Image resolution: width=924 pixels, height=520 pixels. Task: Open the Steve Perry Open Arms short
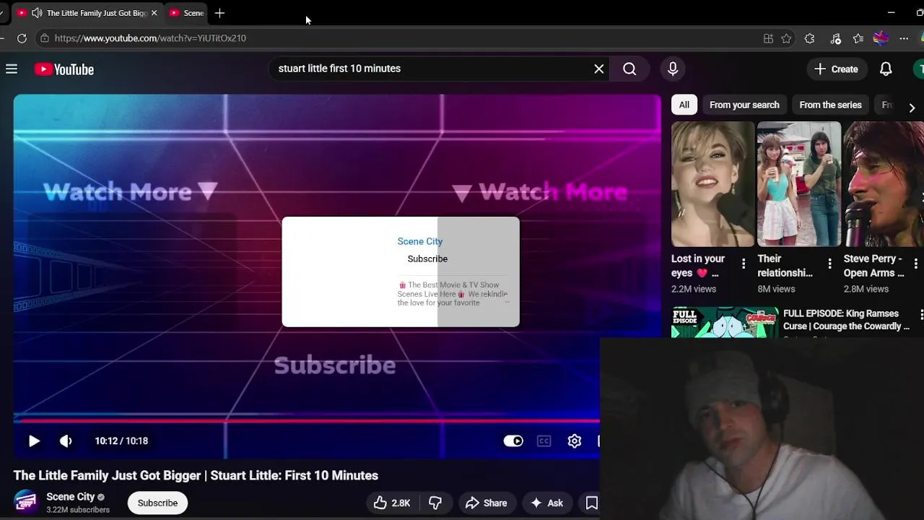[x=884, y=184]
